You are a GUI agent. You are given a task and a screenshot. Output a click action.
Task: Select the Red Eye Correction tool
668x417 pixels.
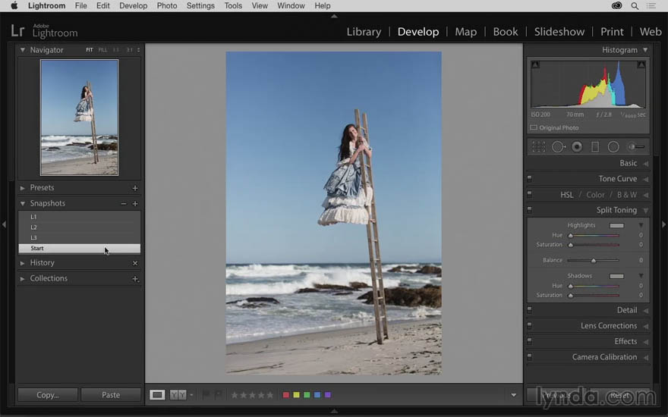pos(577,147)
